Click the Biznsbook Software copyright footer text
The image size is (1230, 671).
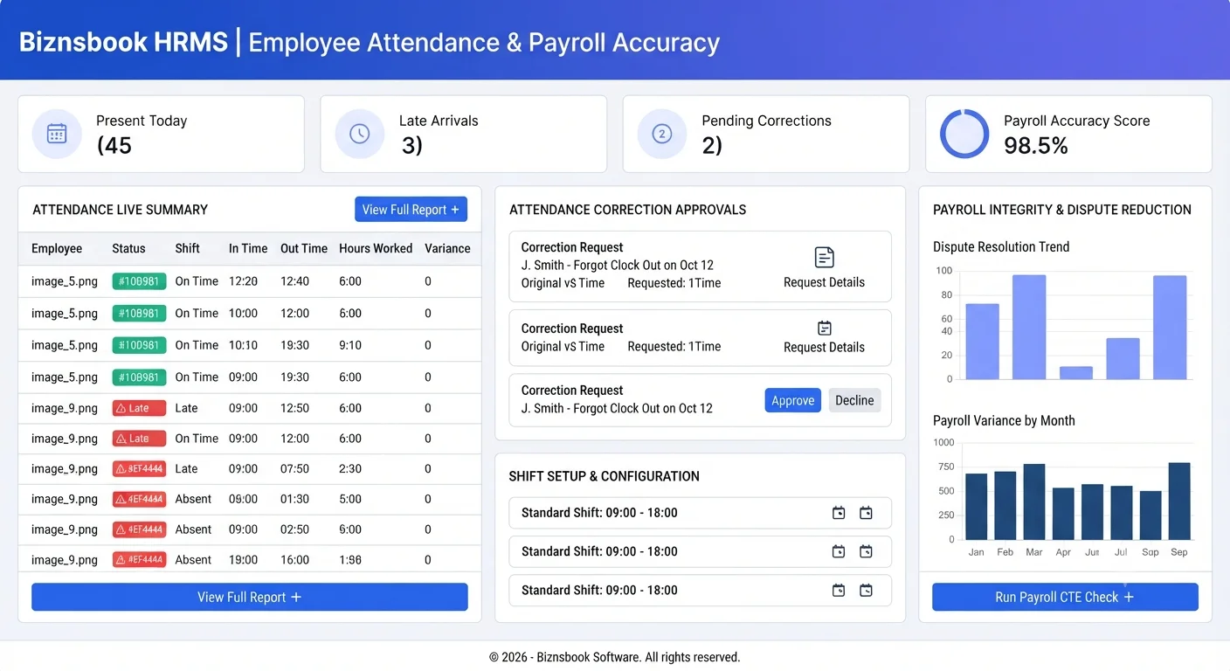(x=614, y=657)
